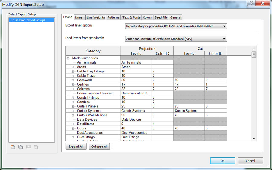Click the scrollbar down arrow in table

click(254, 139)
